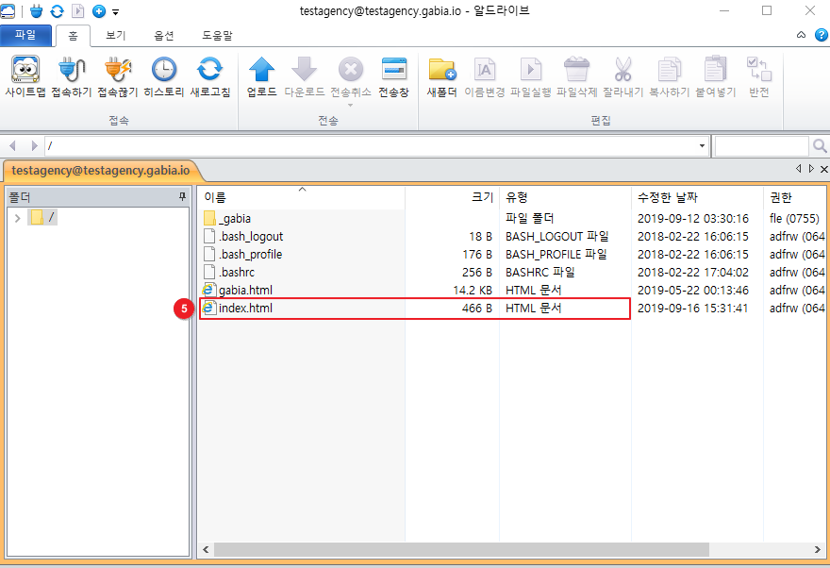Click the BASH_LOGOUT 파일 type cell
The width and height of the screenshot is (830, 568).
556,236
